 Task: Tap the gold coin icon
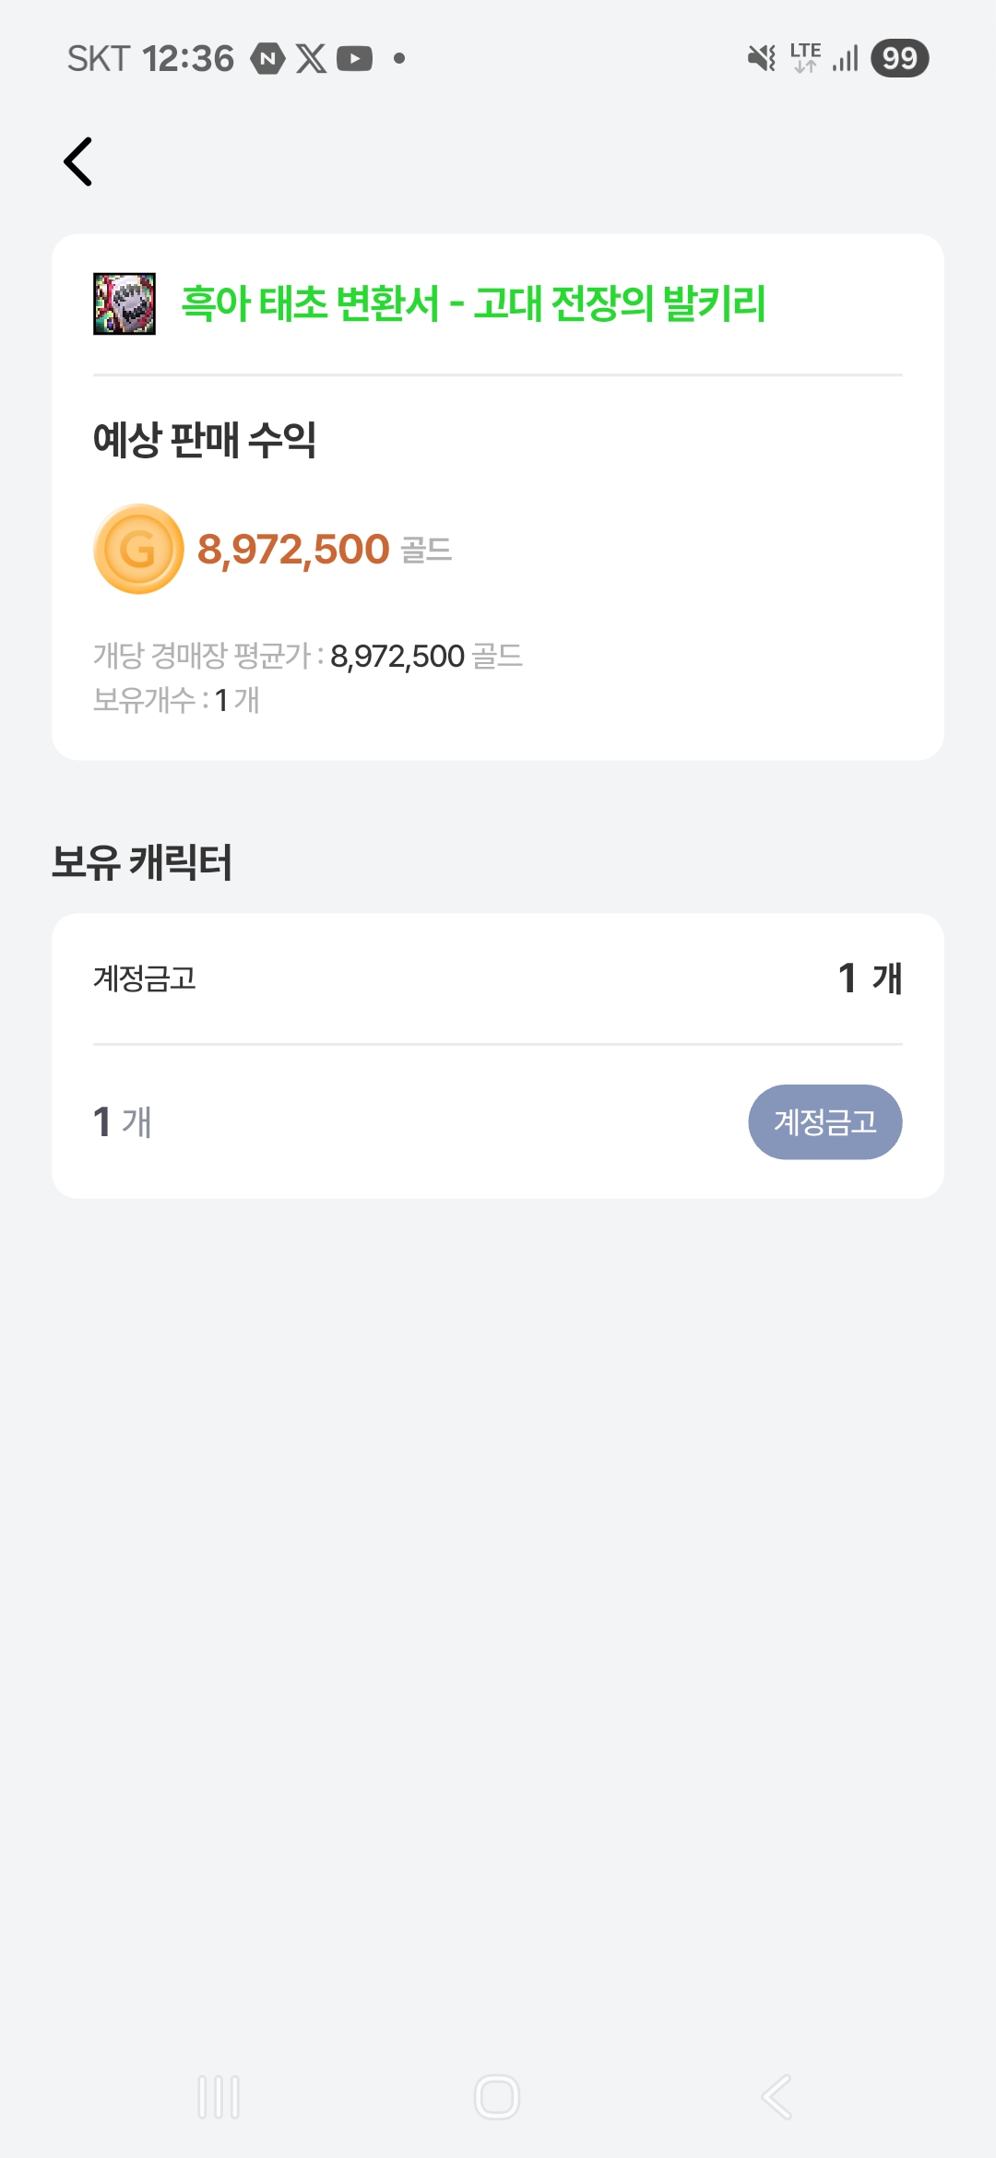[x=138, y=549]
